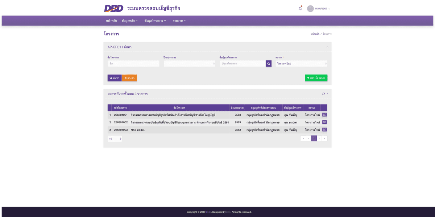The height and width of the screenshot is (217, 435).
Task: Click the หน้าหลัก breadcrumb link
Action: pos(315,34)
